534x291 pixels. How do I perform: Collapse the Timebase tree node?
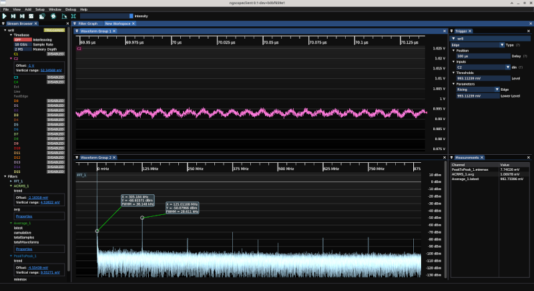pos(11,35)
